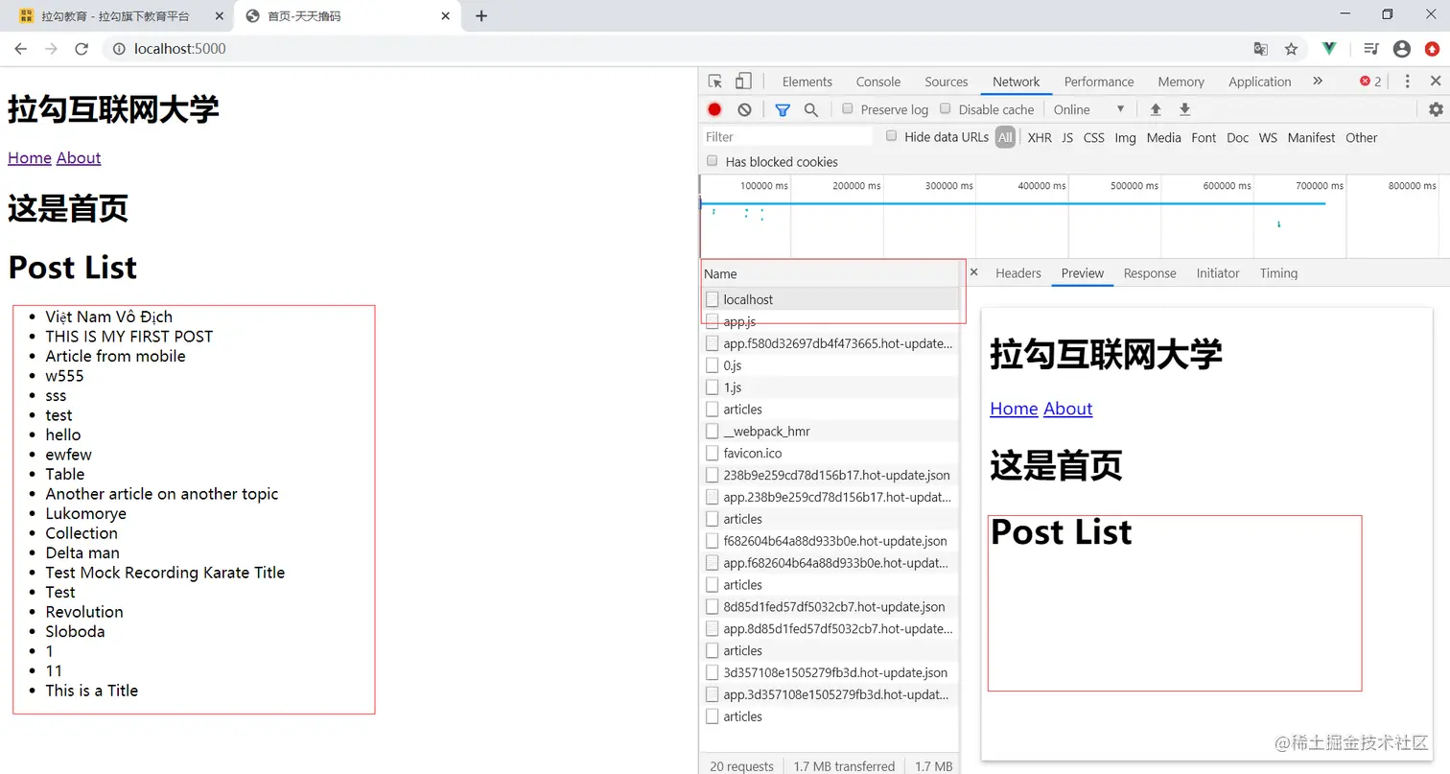
Task: Switch to the Performance tab
Action: (1099, 82)
